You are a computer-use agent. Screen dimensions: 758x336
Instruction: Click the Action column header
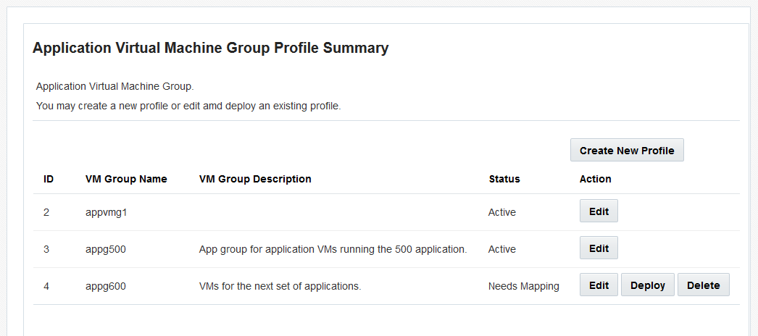tap(596, 179)
